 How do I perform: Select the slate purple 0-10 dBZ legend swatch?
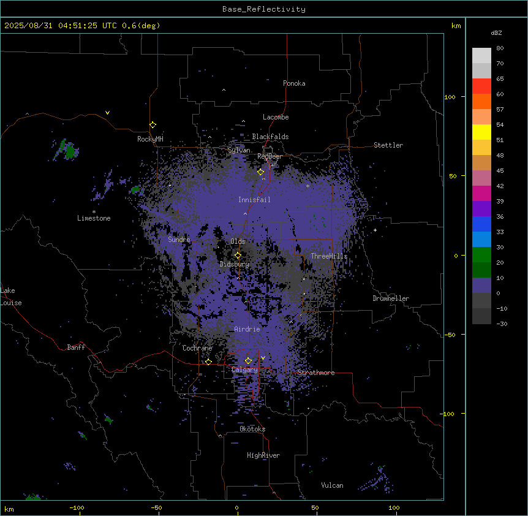481,286
